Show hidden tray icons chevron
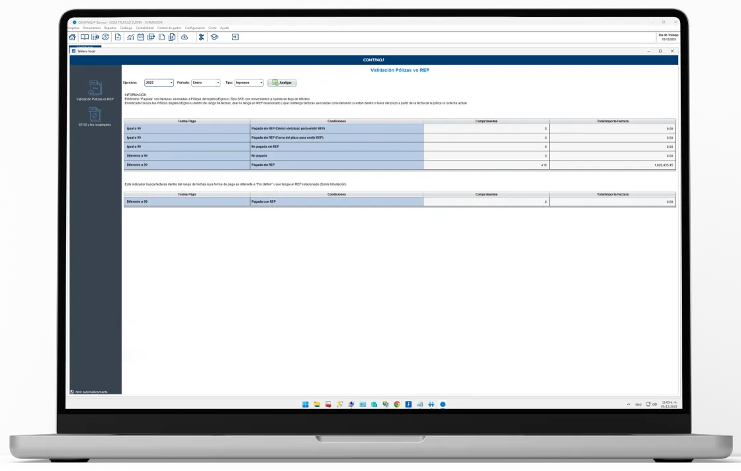Viewport: 741px width, 471px height. coord(628,404)
